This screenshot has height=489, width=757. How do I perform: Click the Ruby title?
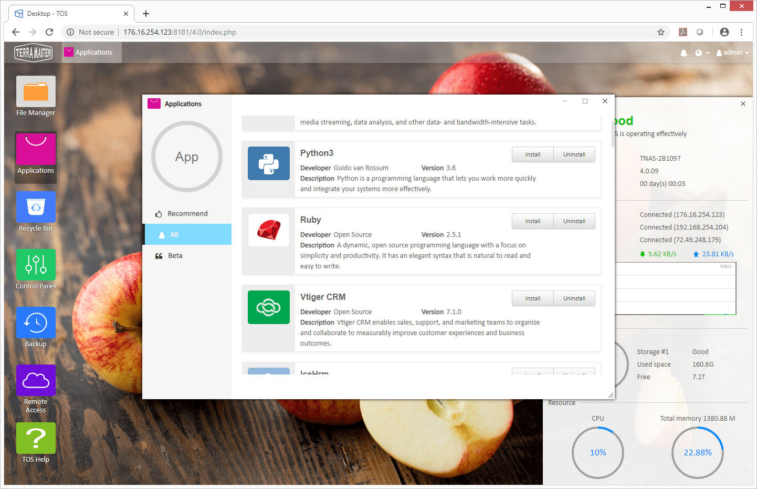coord(310,220)
